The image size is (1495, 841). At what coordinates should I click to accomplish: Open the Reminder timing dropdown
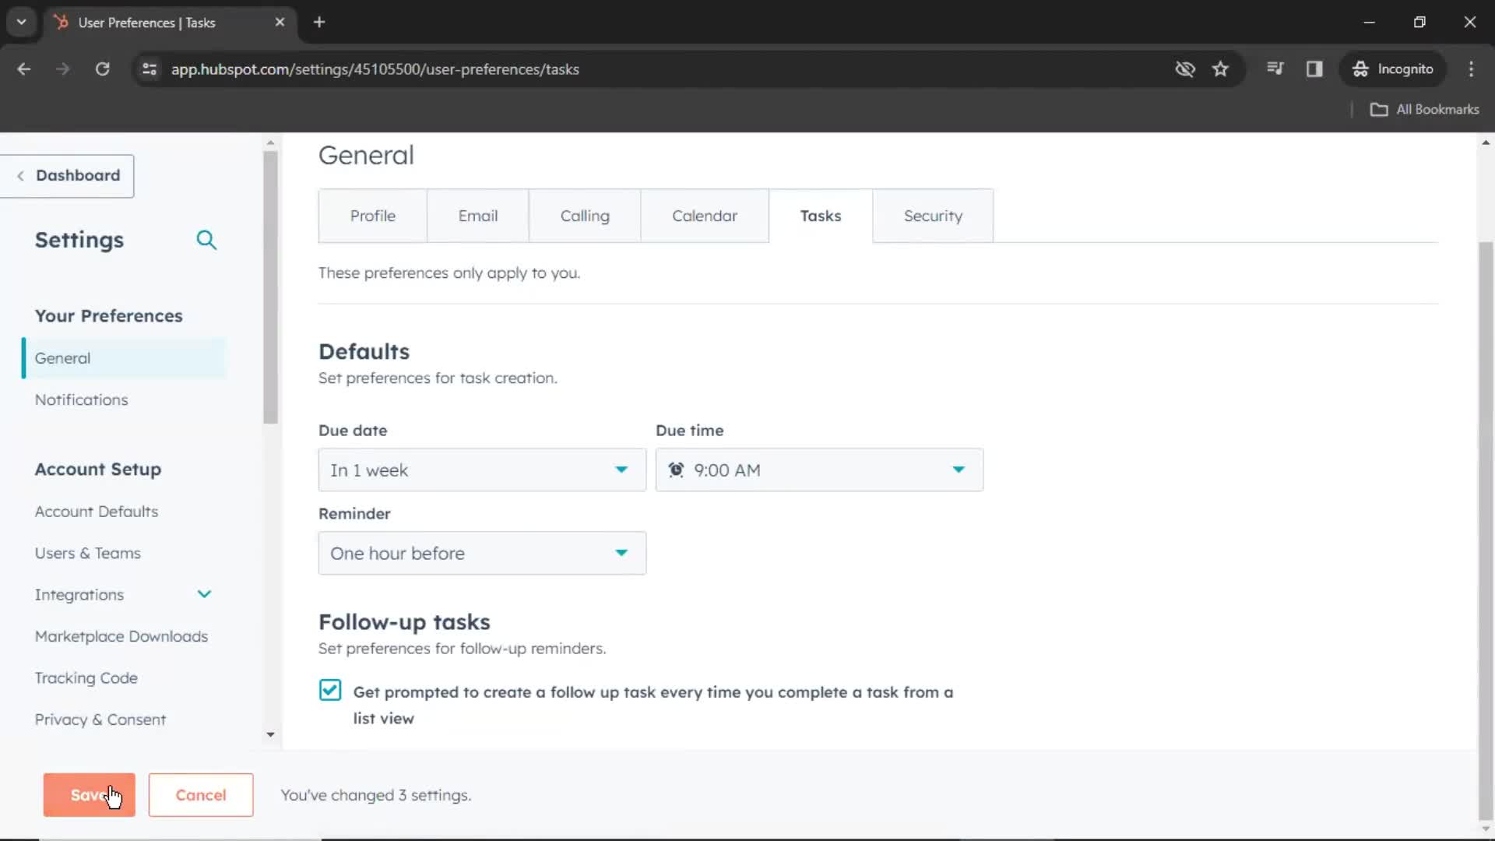(x=481, y=552)
